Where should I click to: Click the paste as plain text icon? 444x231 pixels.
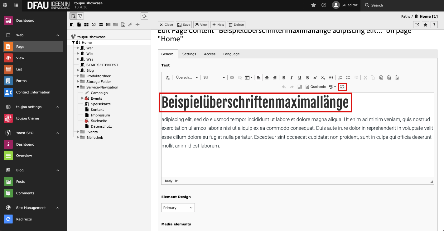389,78
